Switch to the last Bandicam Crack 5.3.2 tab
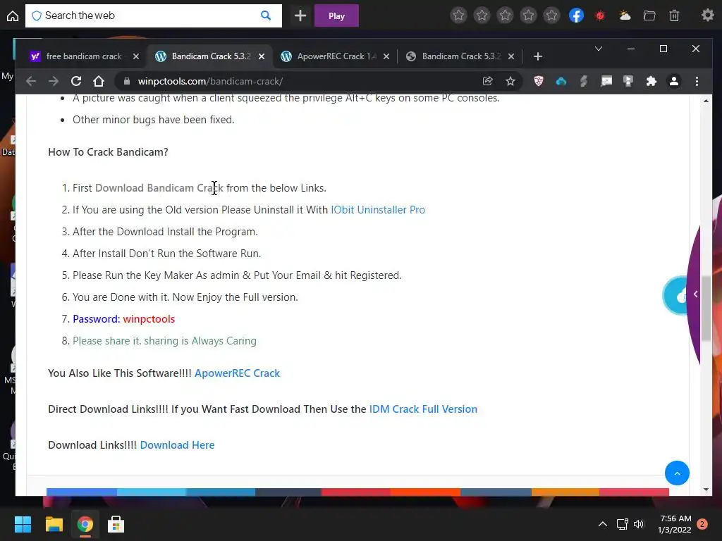The height and width of the screenshot is (541, 722). 461,56
